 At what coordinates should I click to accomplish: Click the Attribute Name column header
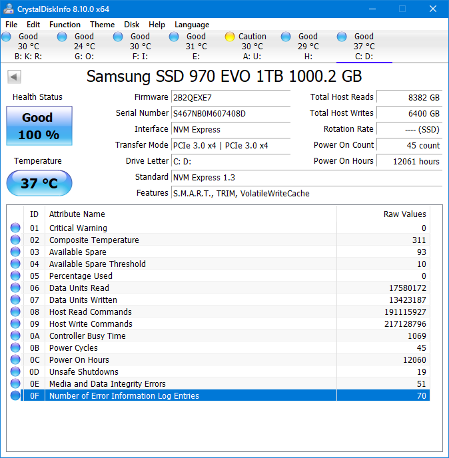pos(191,214)
